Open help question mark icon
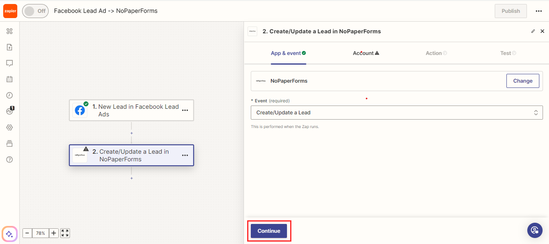 click(10, 160)
